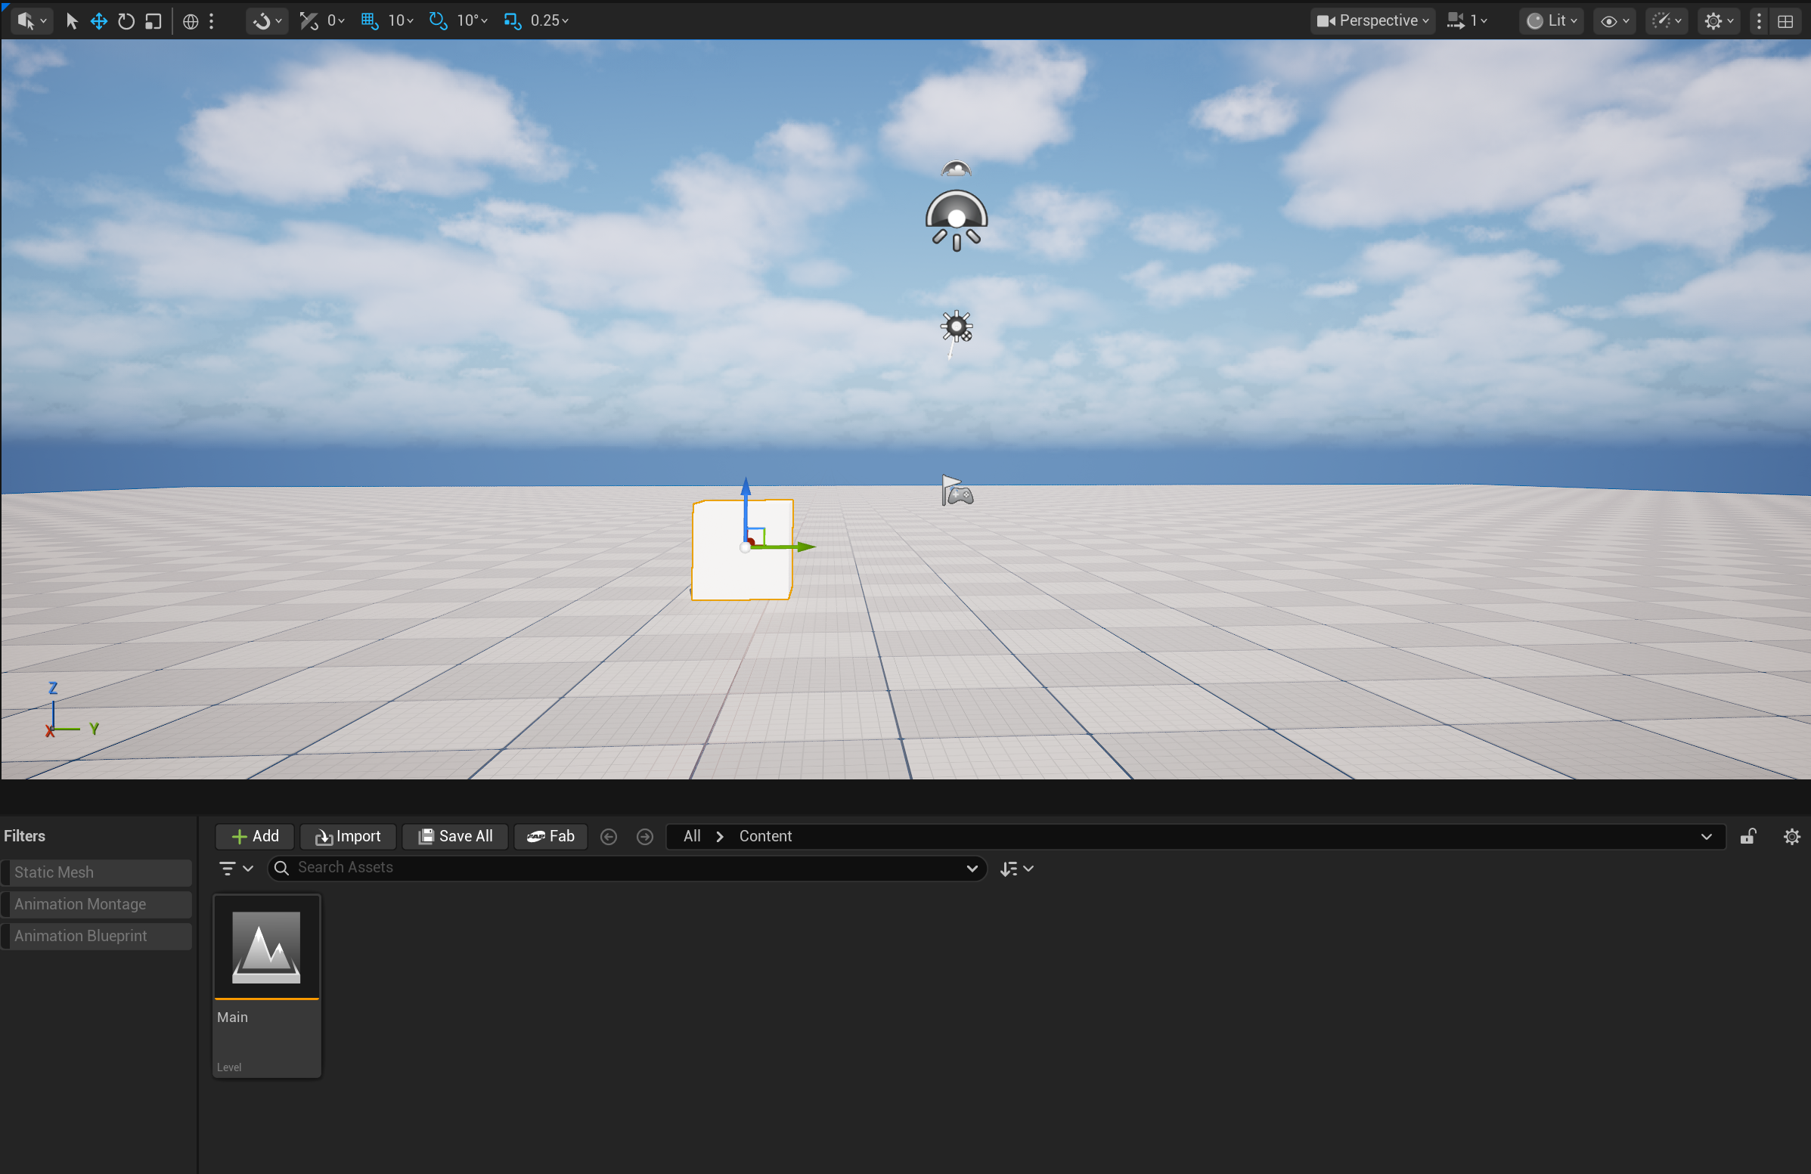Viewport: 1811px width, 1174px height.
Task: Click the directional light sun icon
Action: (956, 327)
